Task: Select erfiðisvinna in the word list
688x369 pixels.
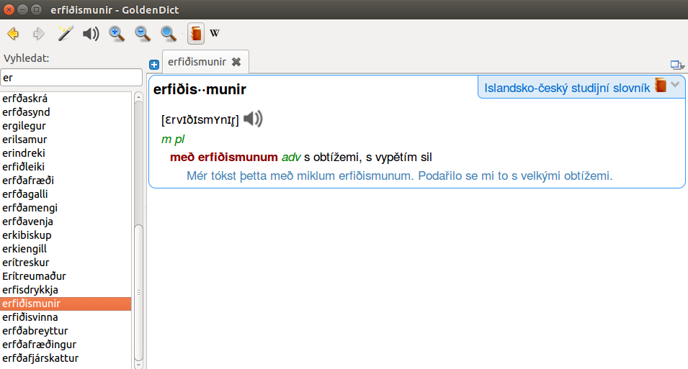Action: tap(66, 316)
